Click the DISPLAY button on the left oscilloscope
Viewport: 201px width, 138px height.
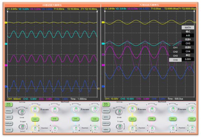[x=9, y=123]
